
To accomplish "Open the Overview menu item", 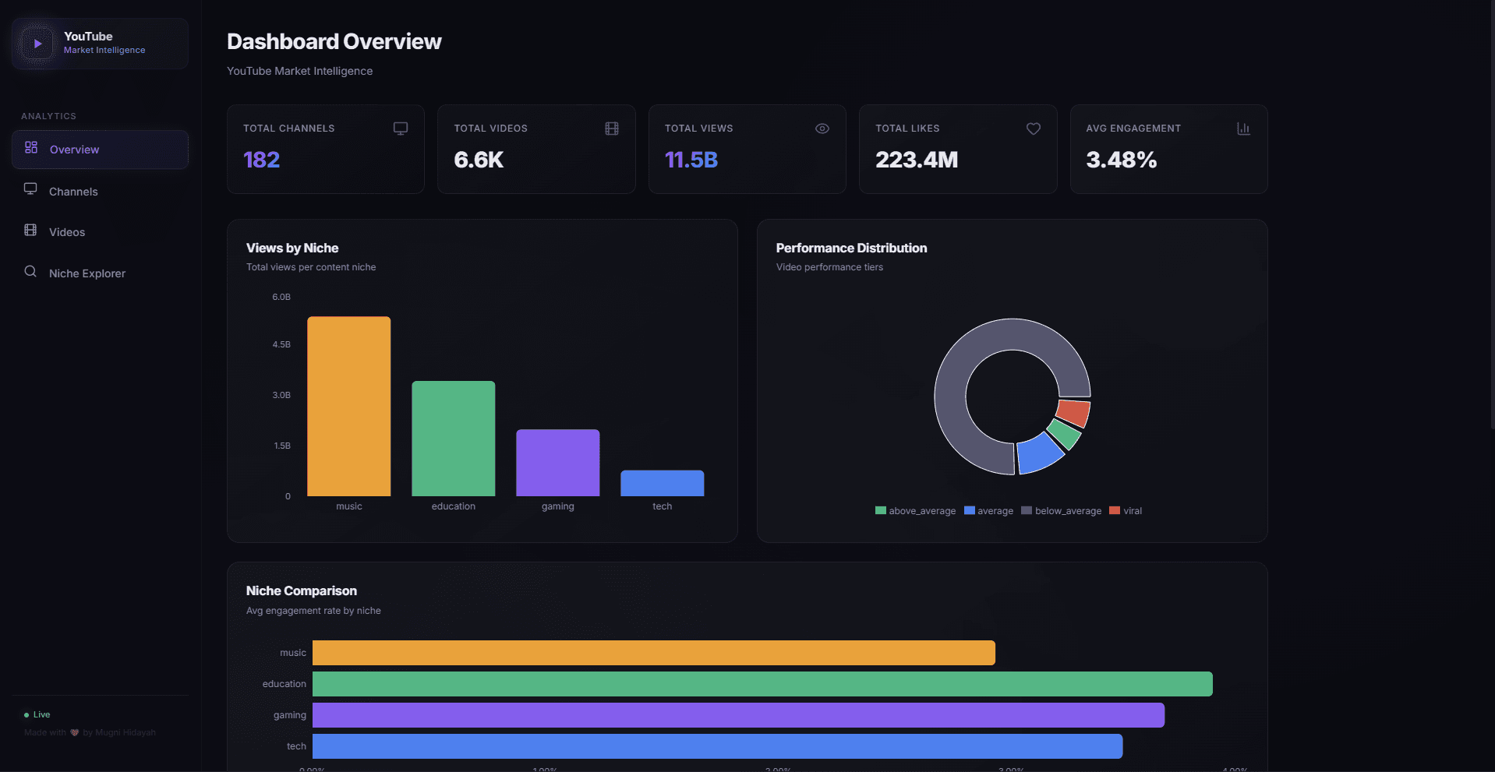I will (x=100, y=150).
